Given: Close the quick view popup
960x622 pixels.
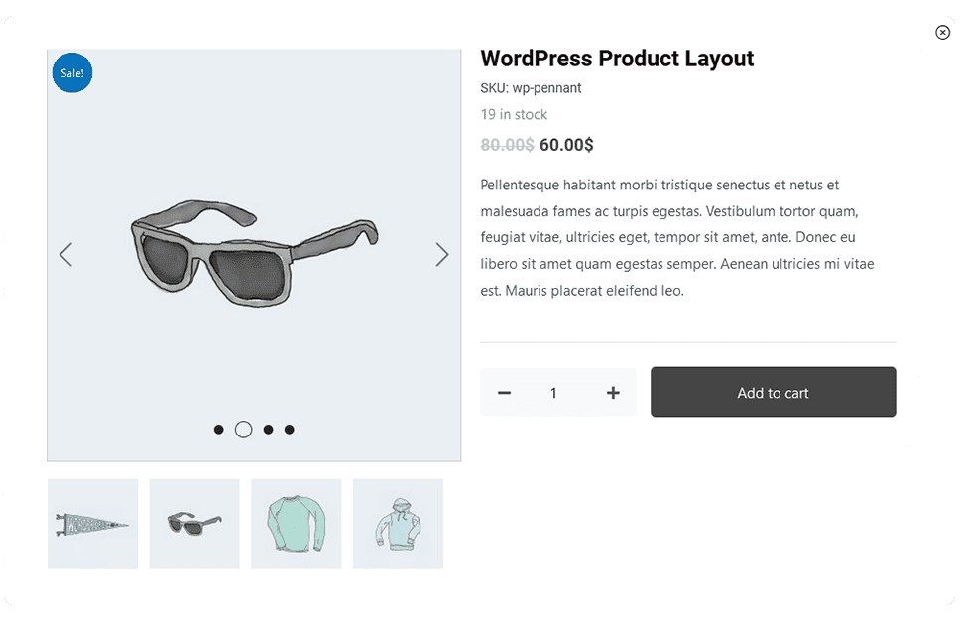Looking at the screenshot, I should point(942,33).
